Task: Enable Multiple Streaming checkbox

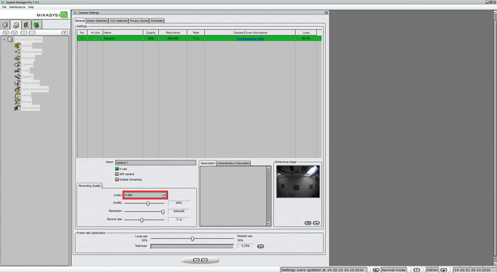Action: point(117,179)
